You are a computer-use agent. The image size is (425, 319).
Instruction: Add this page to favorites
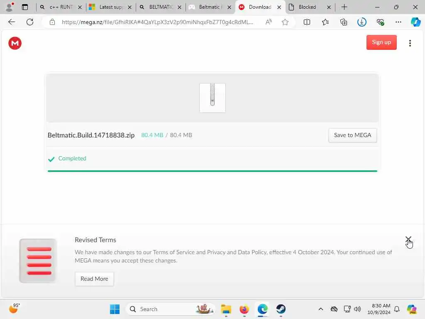point(285,22)
